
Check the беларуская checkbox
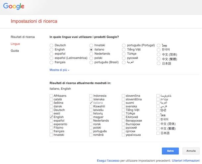tap(124, 121)
